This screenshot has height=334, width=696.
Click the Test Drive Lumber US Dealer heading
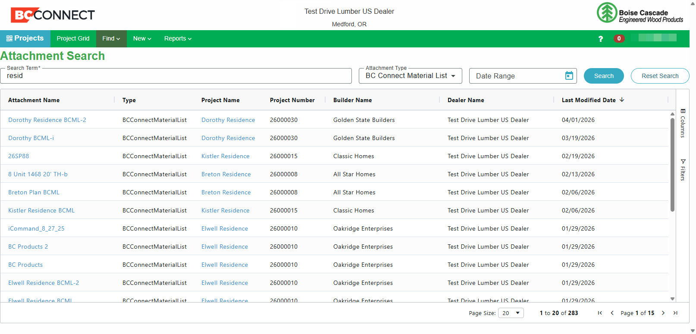coord(349,11)
